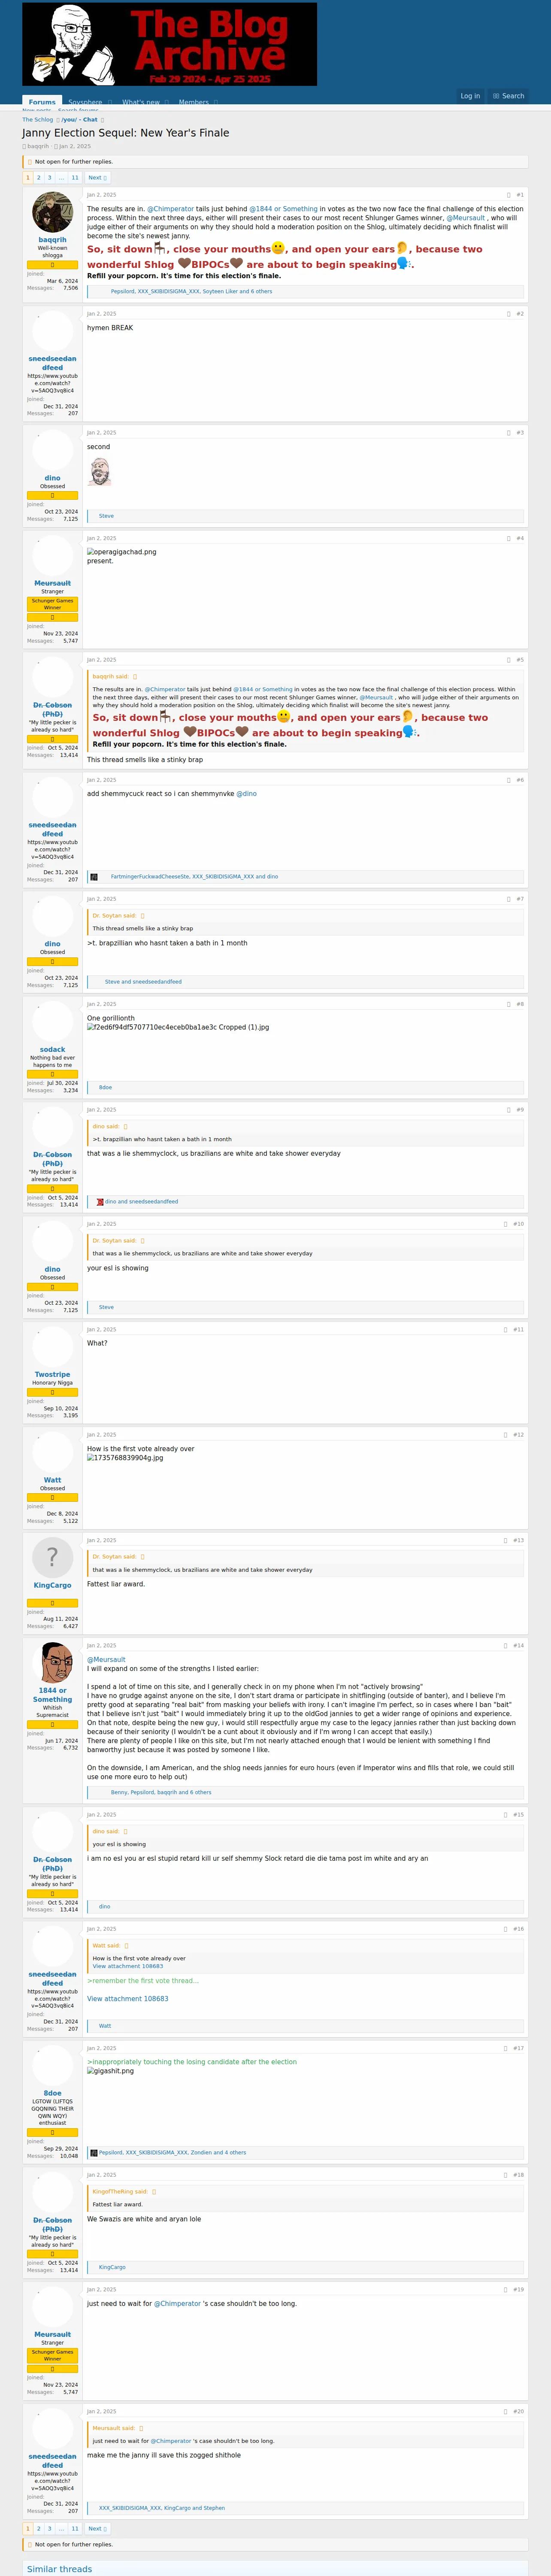Open KingCargo's question-mark avatar
The height and width of the screenshot is (2576, 551).
pos(52,1557)
